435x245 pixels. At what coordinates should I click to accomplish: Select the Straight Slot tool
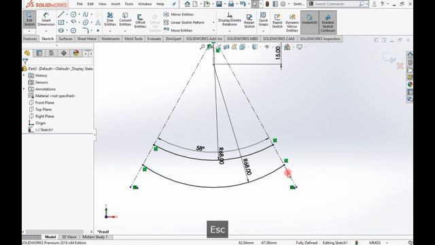(x=61, y=30)
